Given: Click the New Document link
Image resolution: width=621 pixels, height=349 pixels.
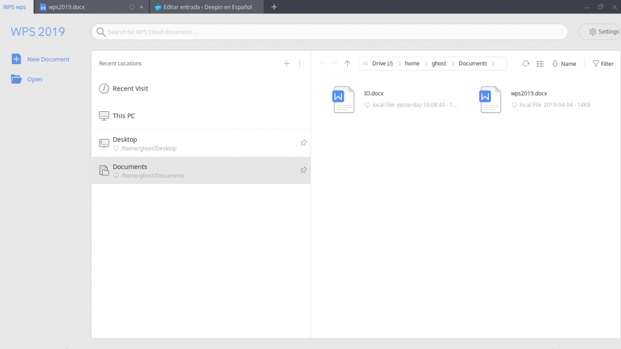Looking at the screenshot, I should click(x=48, y=59).
